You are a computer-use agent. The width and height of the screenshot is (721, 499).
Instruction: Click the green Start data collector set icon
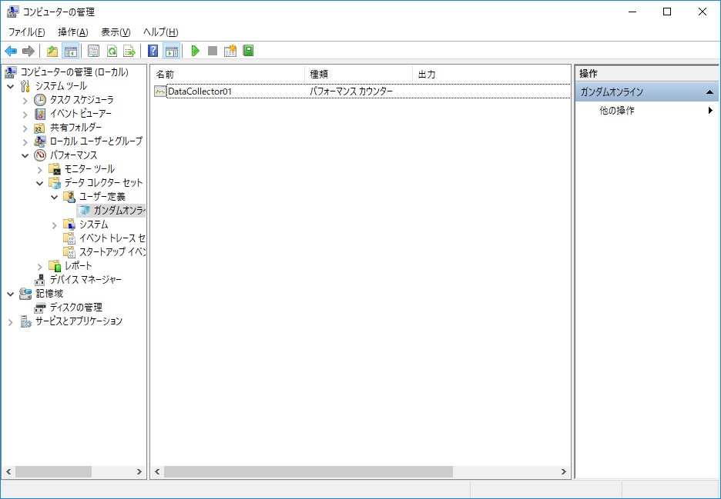196,51
